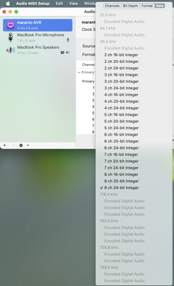174x286 pixels.
Task: Add a new audio device with plus button
Action: click(5, 145)
